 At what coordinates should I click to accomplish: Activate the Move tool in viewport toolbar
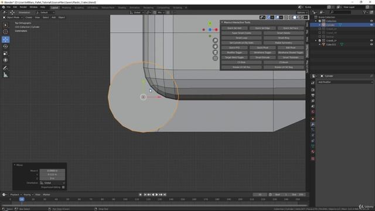(5, 40)
